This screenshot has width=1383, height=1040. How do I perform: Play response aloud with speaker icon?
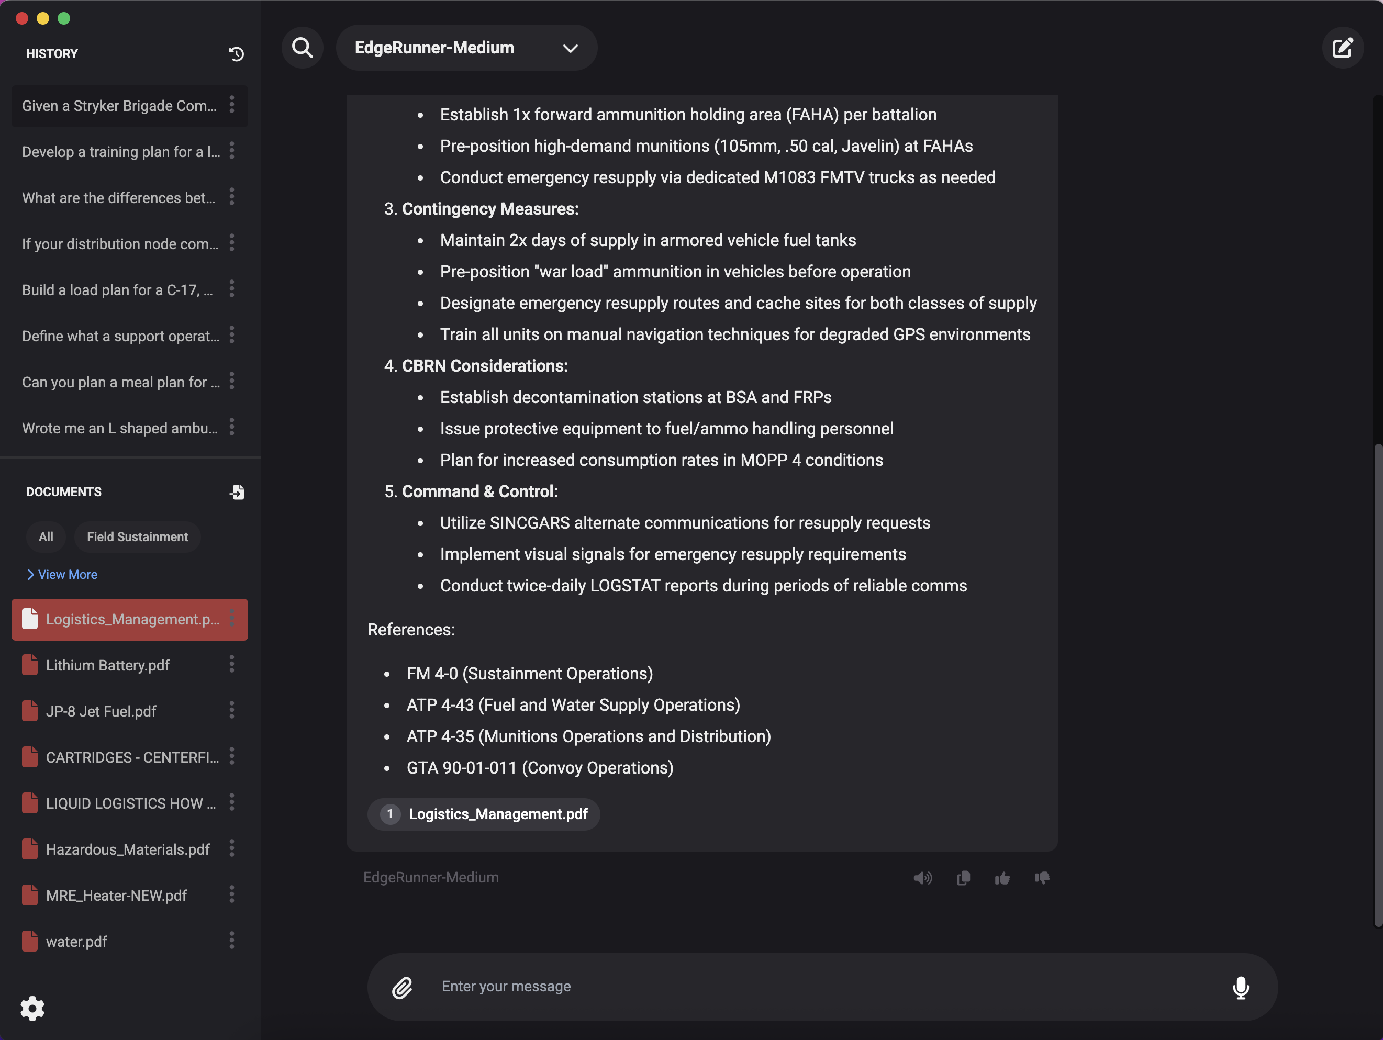click(922, 878)
